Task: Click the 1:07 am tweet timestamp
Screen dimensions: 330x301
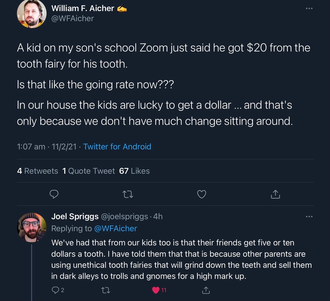Action: (31, 147)
